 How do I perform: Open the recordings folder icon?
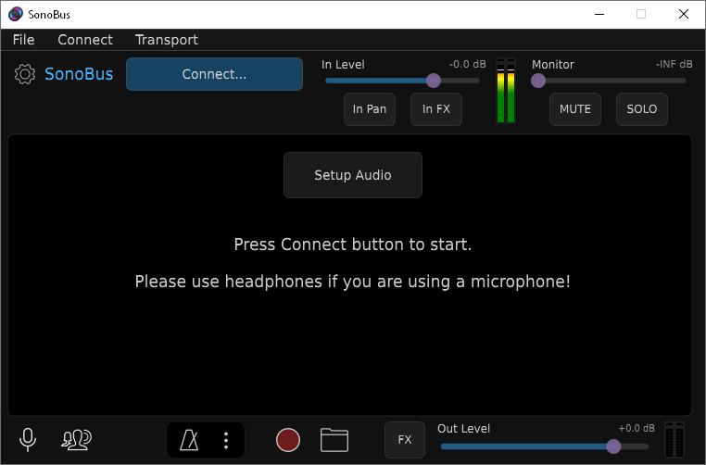tap(334, 440)
